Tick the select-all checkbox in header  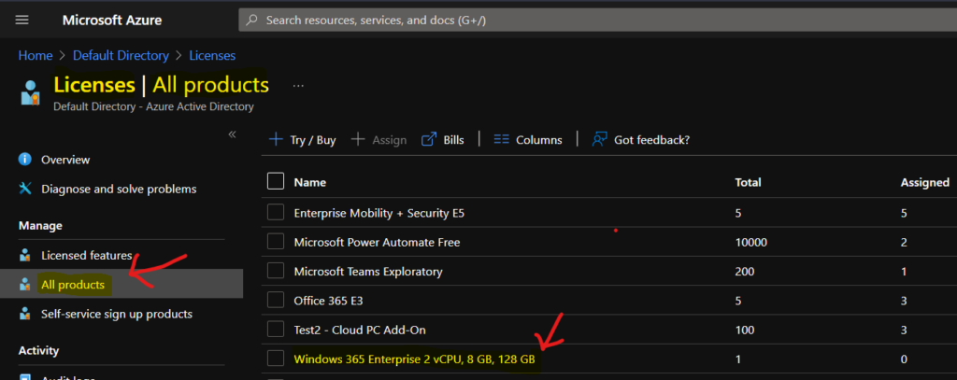click(276, 182)
